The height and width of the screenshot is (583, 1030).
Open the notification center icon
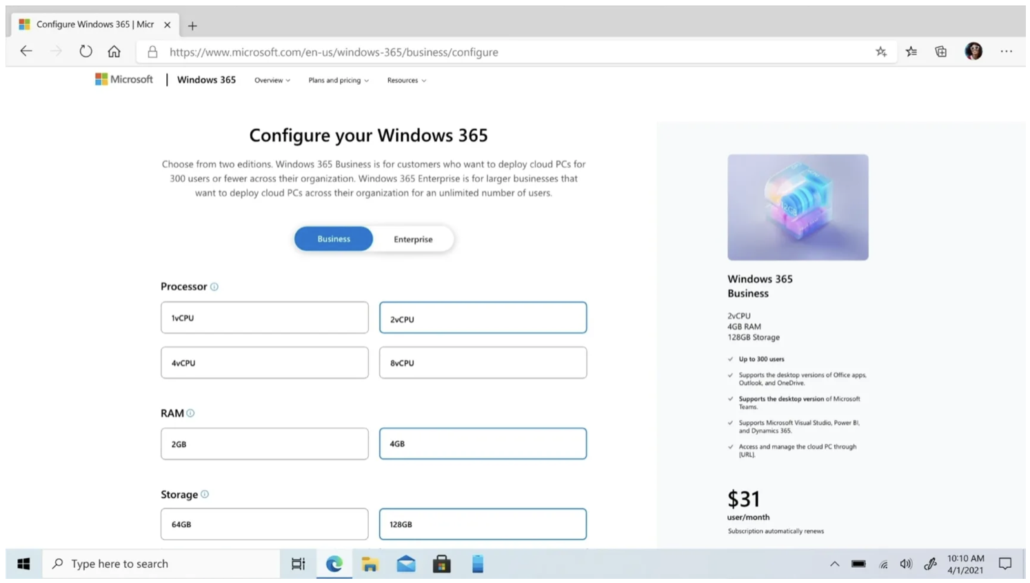coord(1005,564)
